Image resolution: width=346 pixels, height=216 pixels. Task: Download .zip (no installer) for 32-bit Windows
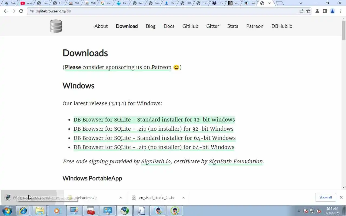[x=154, y=129]
